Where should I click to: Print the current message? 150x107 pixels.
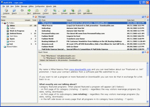(x=79, y=11)
